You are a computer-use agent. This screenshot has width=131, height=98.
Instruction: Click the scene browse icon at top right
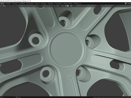pyautogui.click(x=126, y=4)
